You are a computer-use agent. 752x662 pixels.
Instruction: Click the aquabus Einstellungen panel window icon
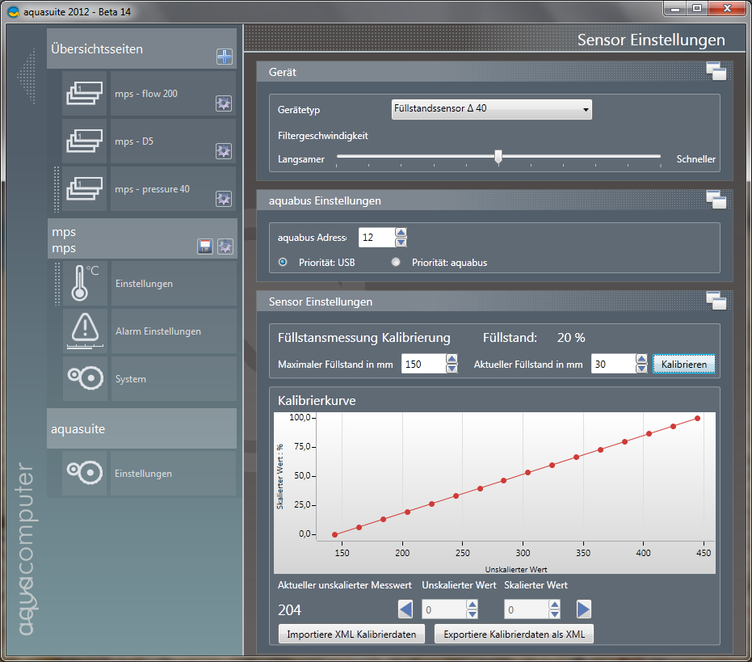click(x=716, y=200)
